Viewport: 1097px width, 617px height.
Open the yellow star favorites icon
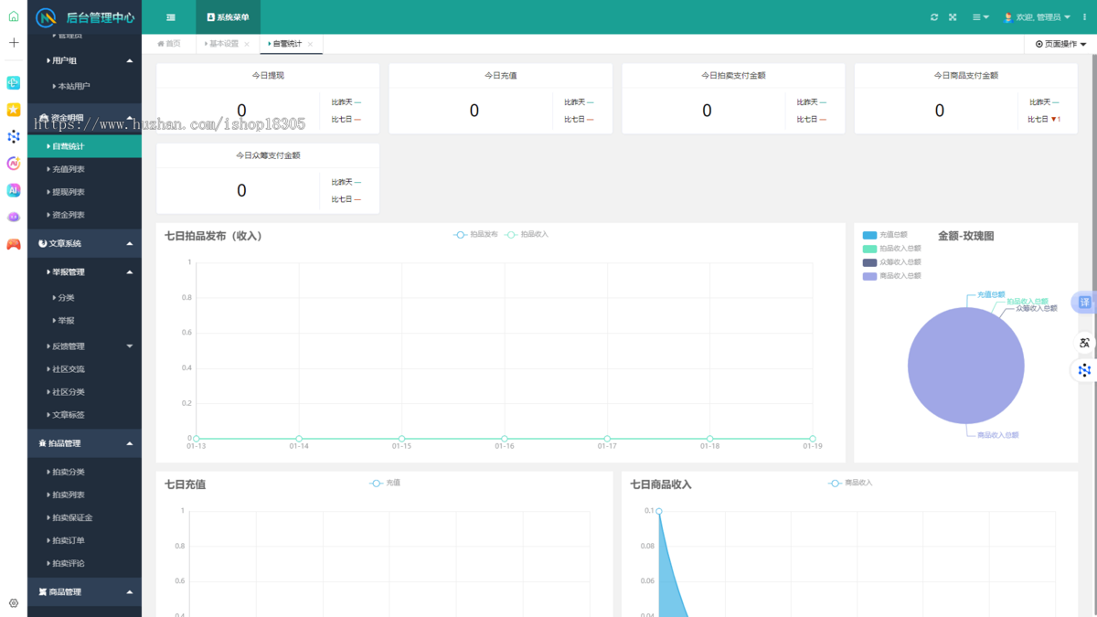coord(14,110)
